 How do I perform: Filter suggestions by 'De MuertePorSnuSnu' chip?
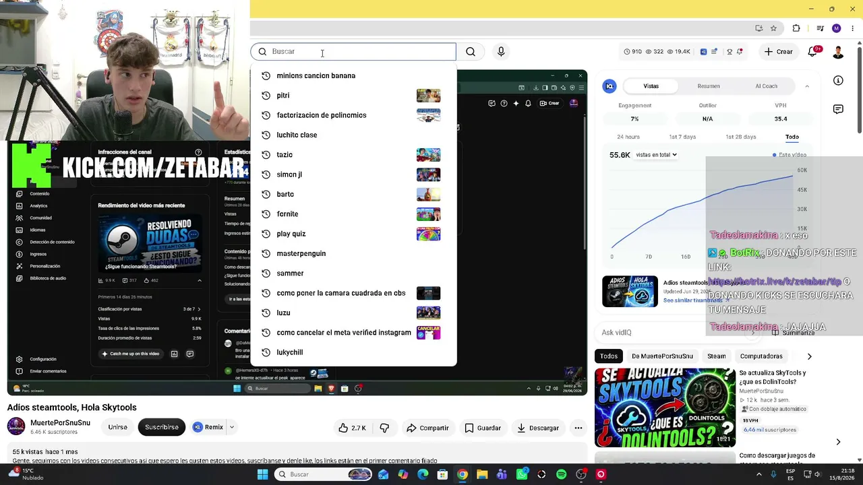tap(662, 356)
